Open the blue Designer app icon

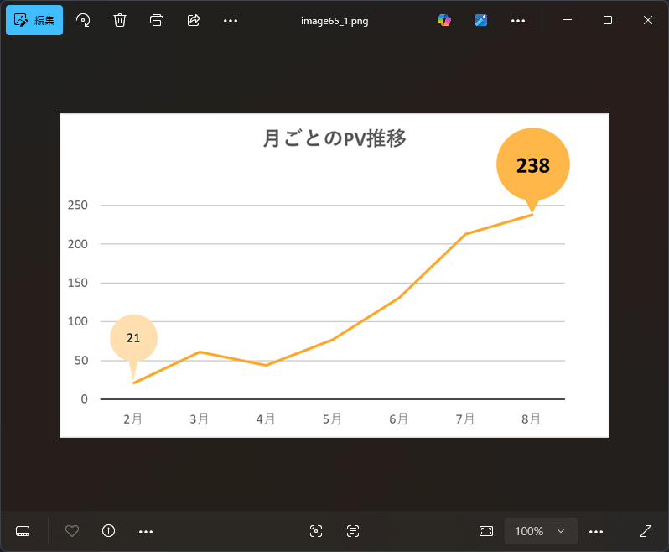click(481, 20)
